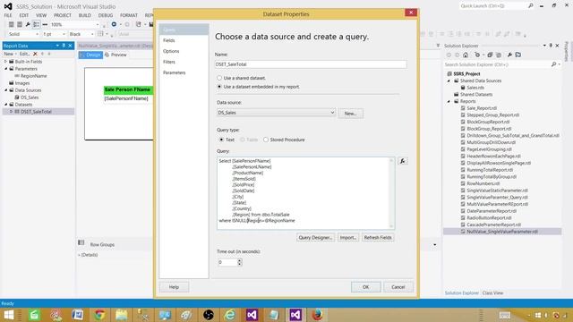Delete item via red X in Report Data
Viewport: 573px width, 322px height.
point(35,54)
